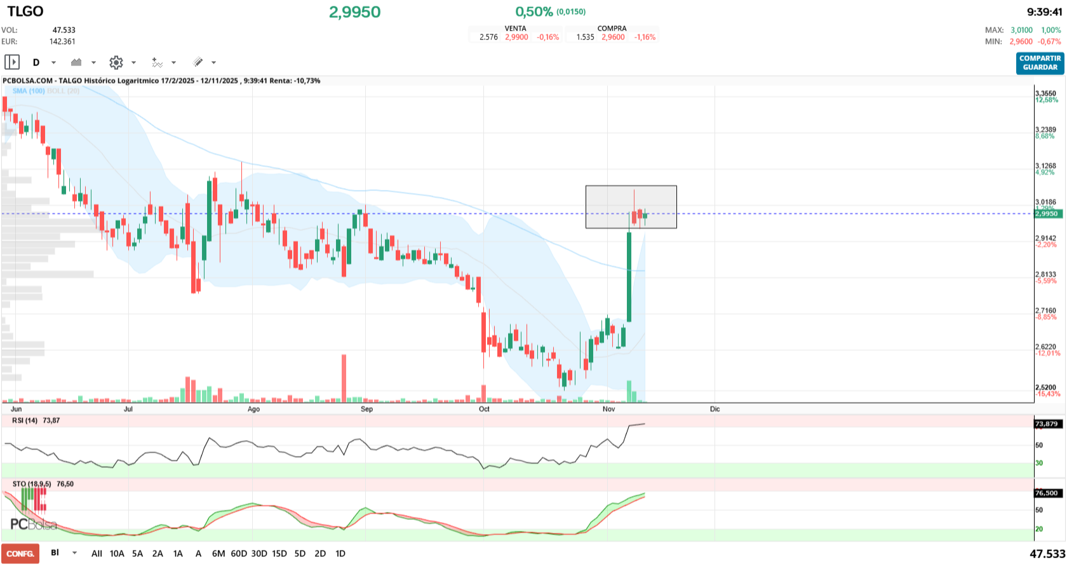Open chart settings gear icon
Screen dimensions: 1074x567
click(116, 62)
